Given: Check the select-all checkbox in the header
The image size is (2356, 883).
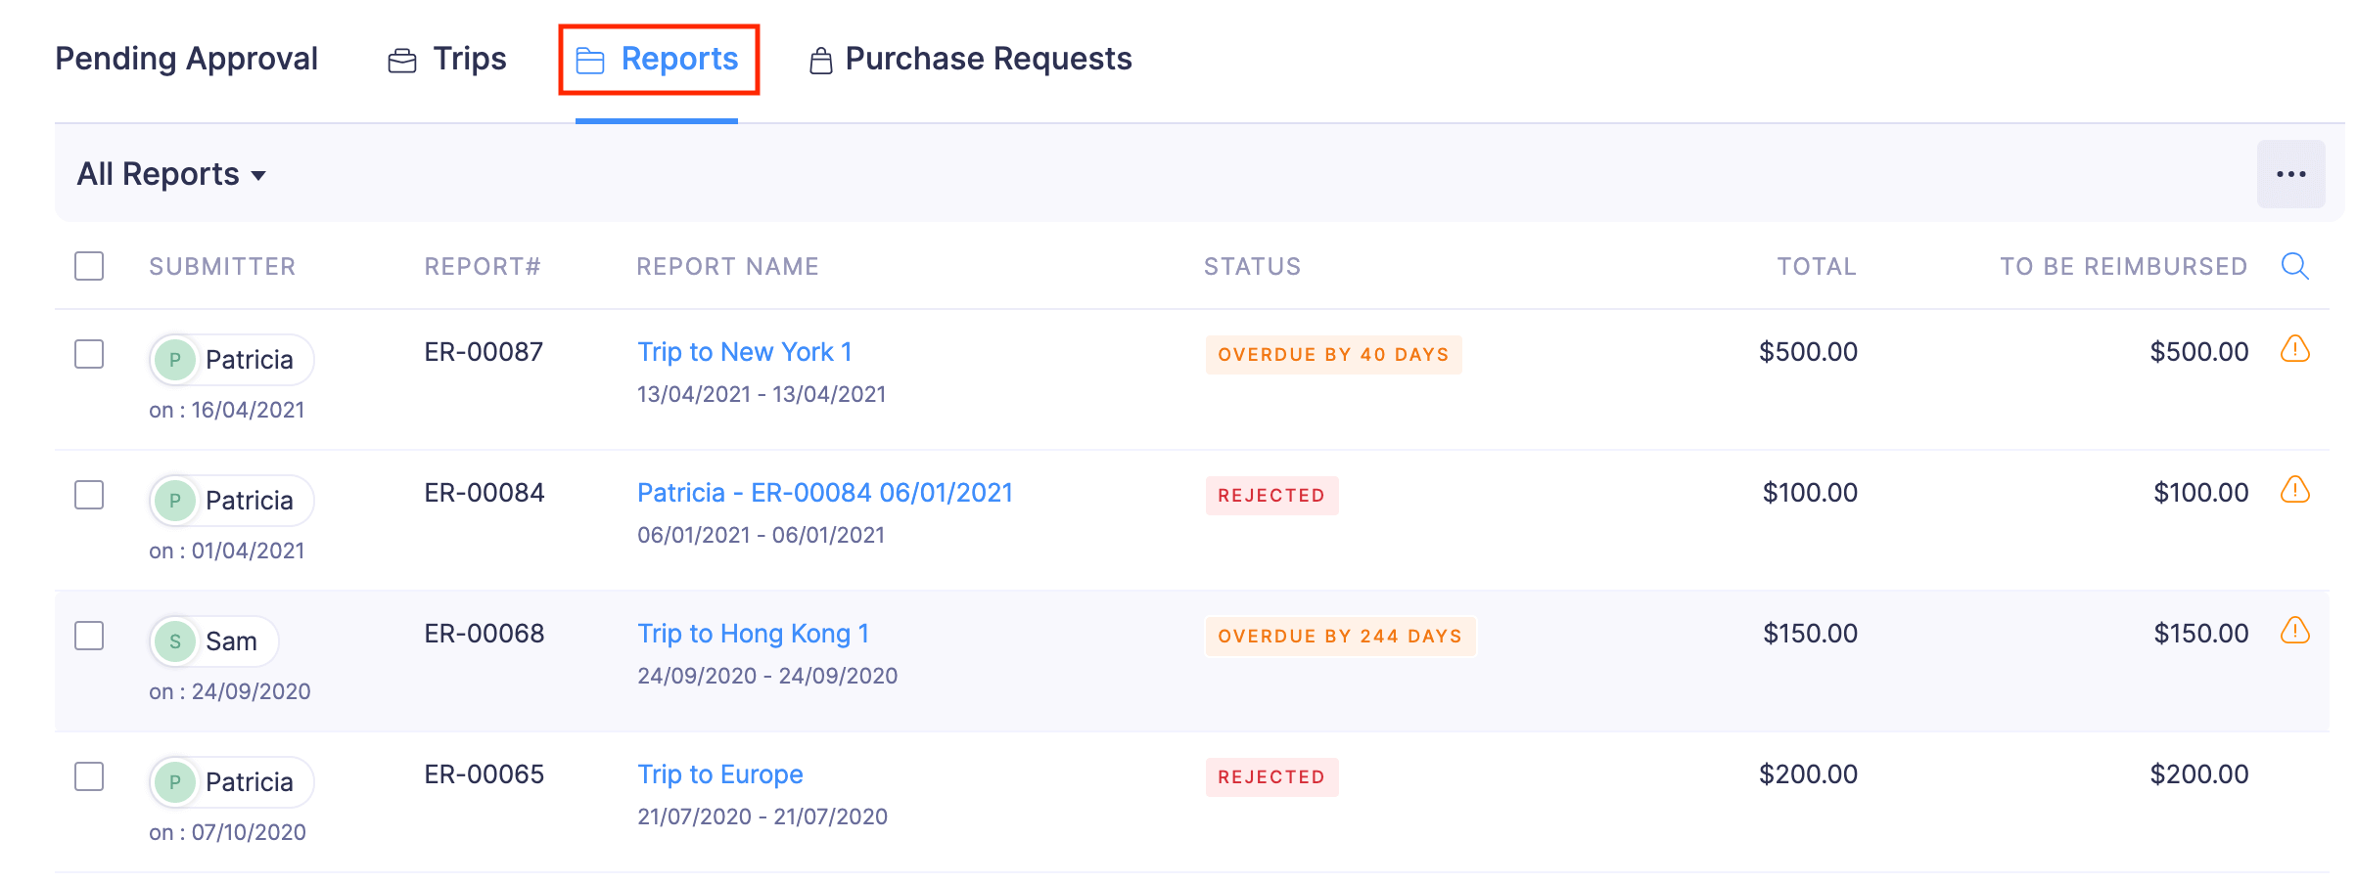Looking at the screenshot, I should 88,265.
